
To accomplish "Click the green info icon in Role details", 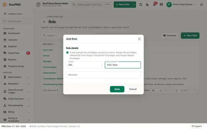I will pyautogui.click(x=67, y=52).
